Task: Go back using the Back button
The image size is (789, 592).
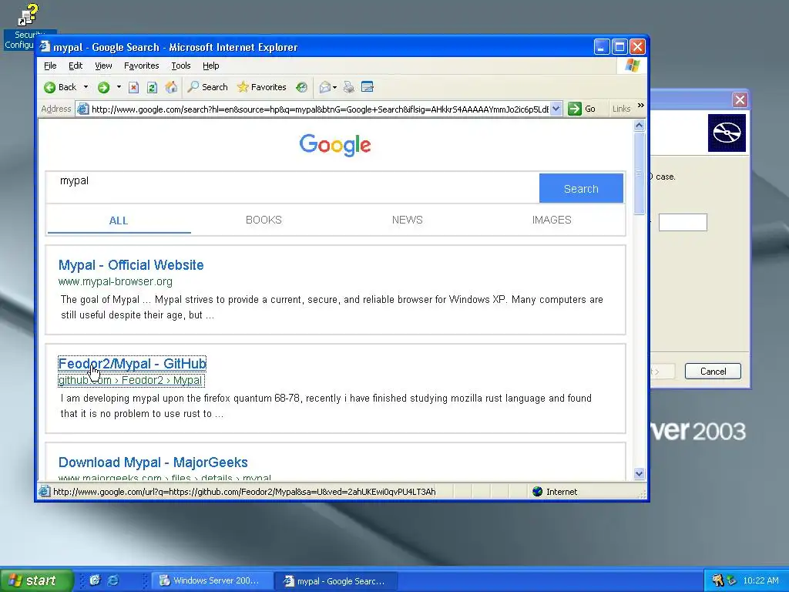Action: pos(60,87)
